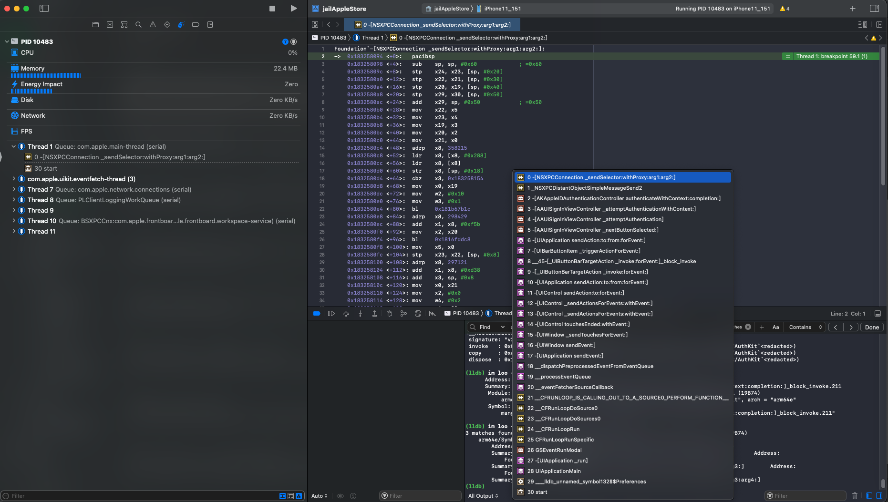Open the Report navigator

tap(210, 24)
